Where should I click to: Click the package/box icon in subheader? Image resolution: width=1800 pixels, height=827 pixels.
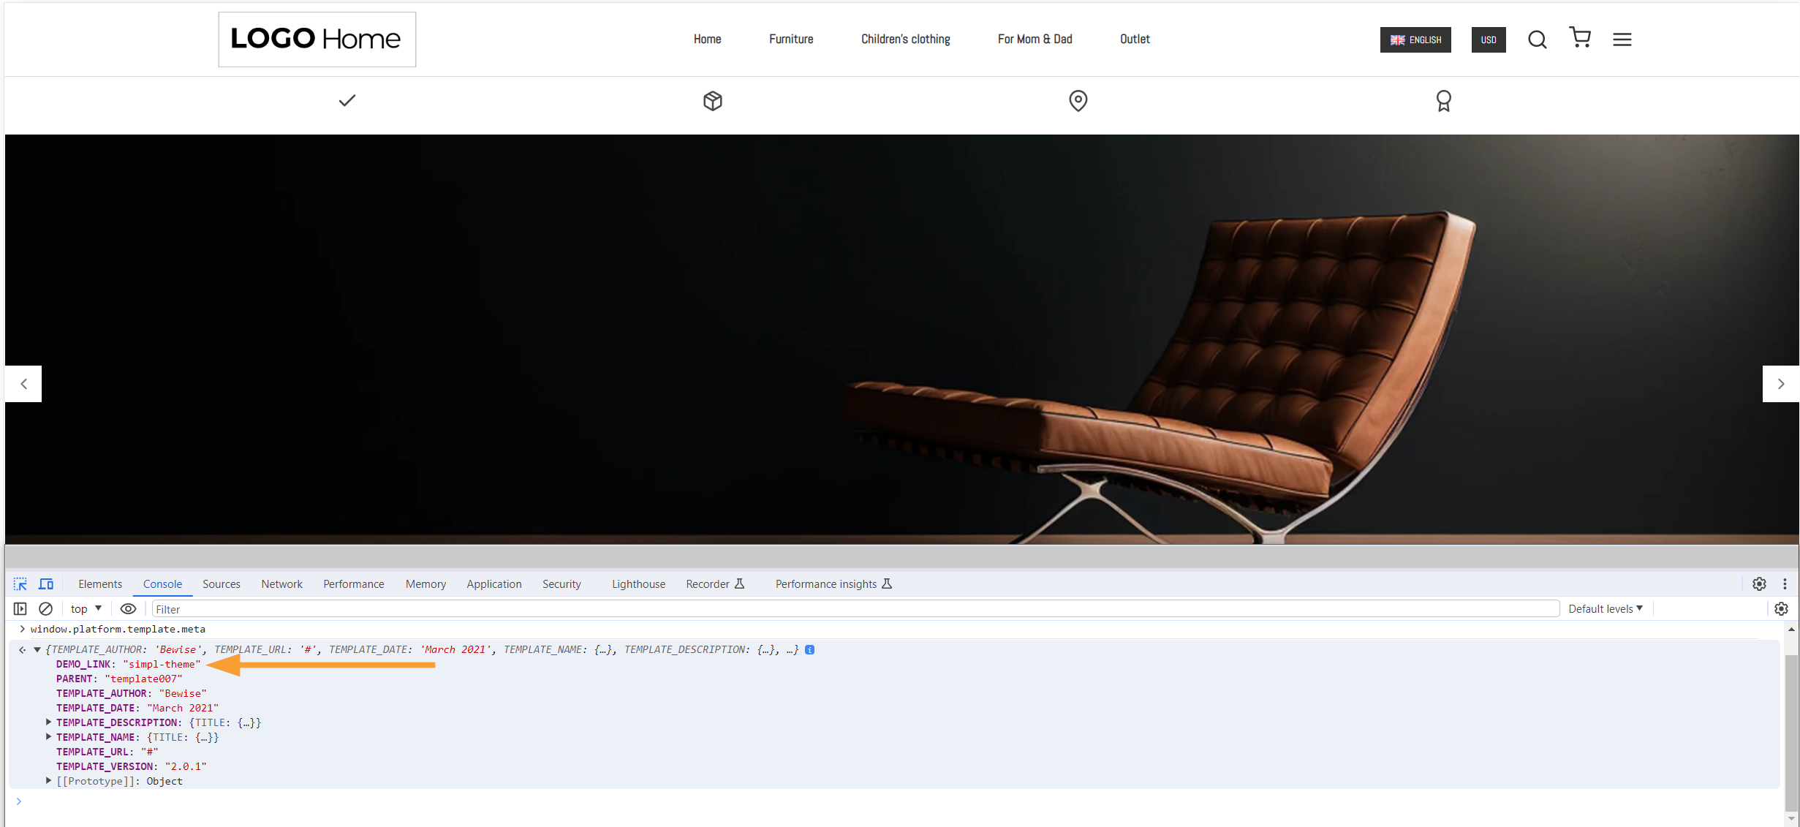click(x=711, y=100)
